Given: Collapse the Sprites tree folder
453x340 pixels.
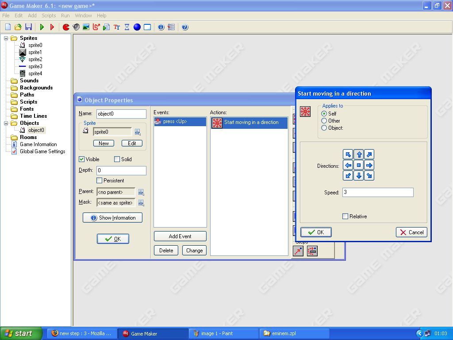Looking at the screenshot, I should (x=7, y=38).
